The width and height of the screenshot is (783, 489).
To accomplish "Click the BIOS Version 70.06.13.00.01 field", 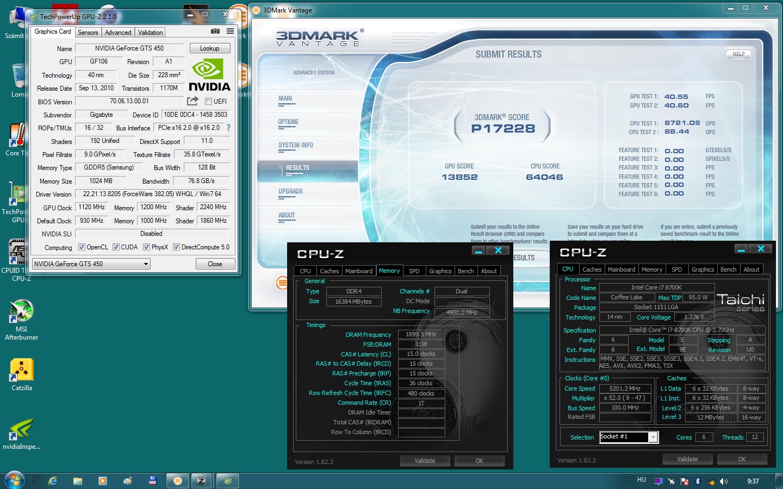I will (129, 101).
